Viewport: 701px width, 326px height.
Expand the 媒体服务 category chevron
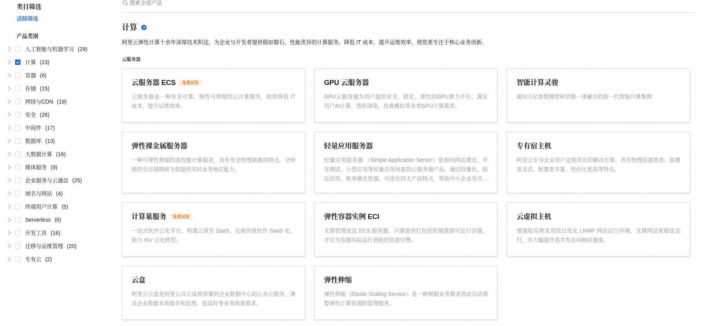9,167
